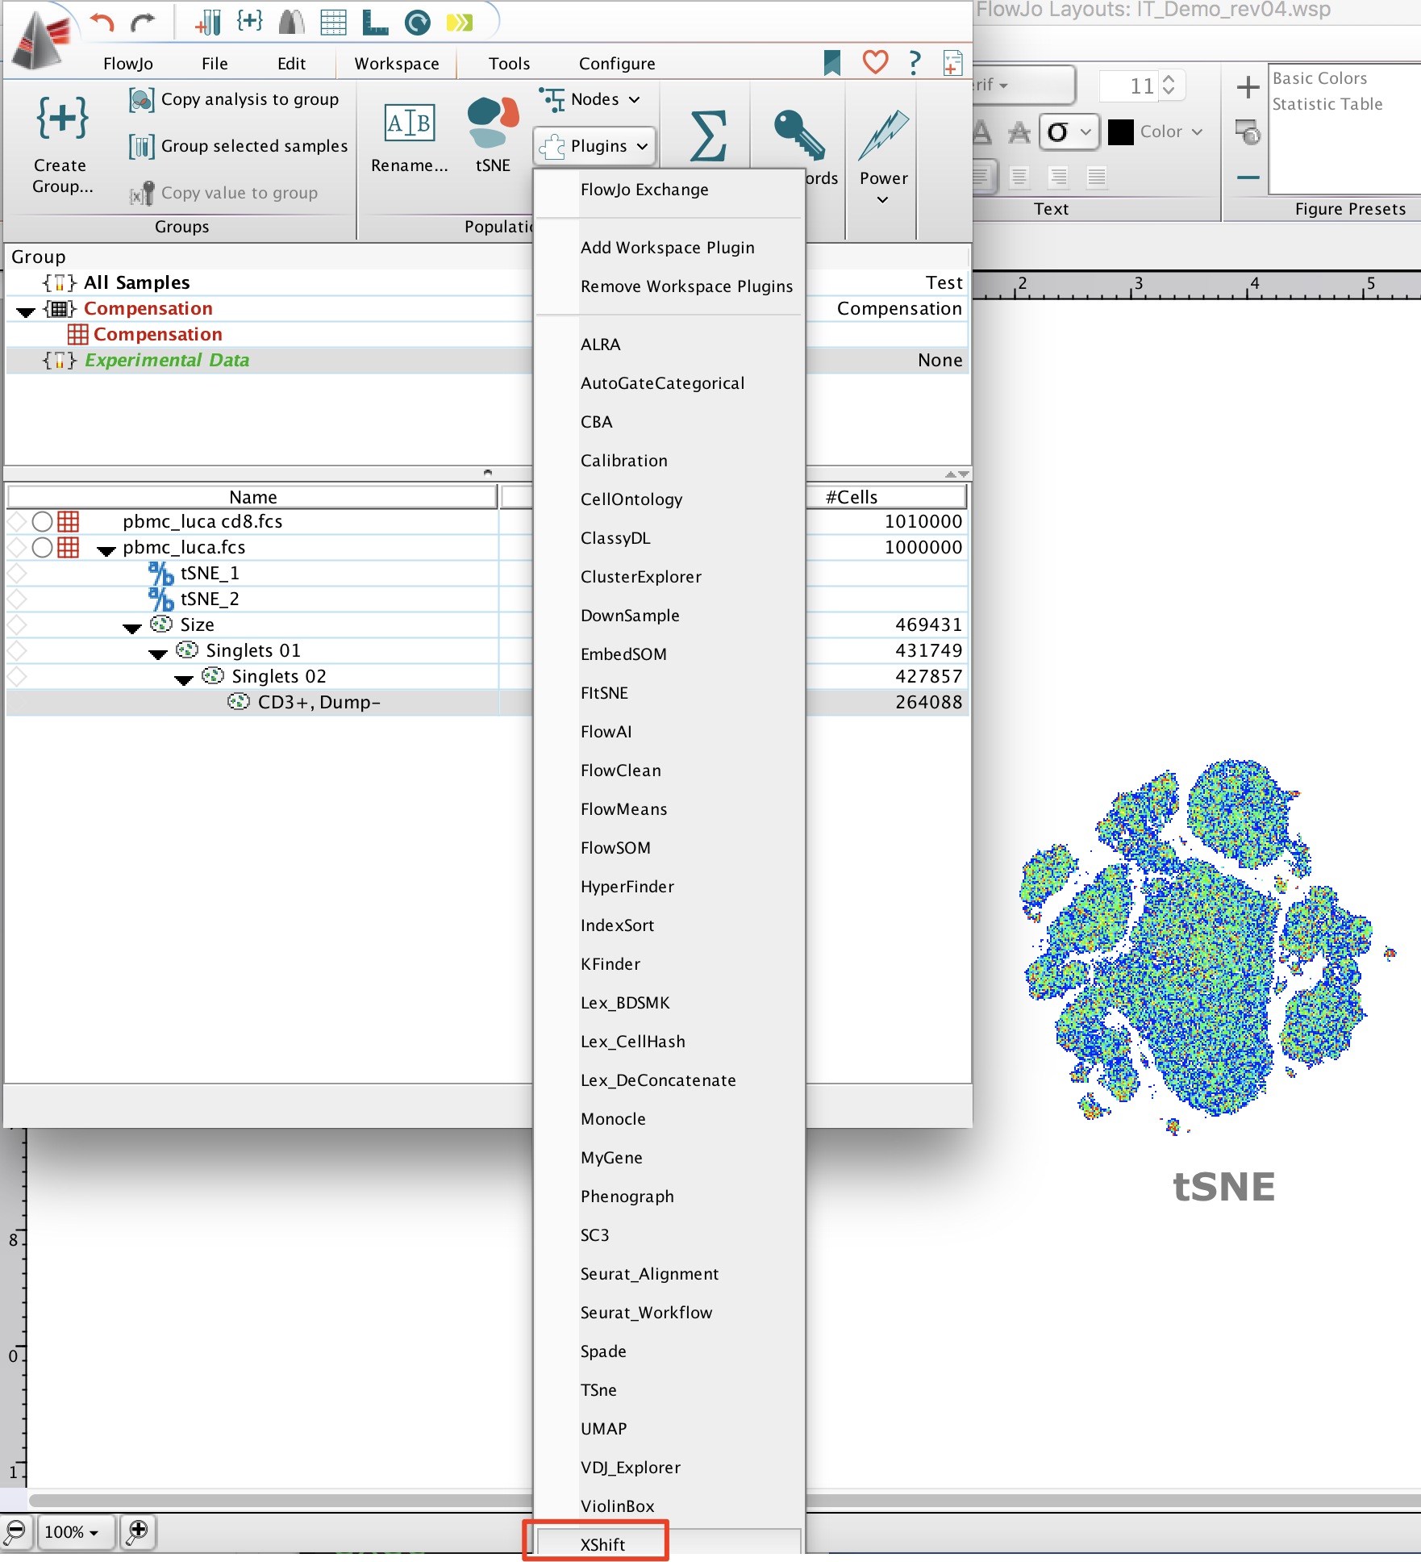This screenshot has width=1421, height=1562.
Task: Collapse the Compensation group
Action: [26, 311]
